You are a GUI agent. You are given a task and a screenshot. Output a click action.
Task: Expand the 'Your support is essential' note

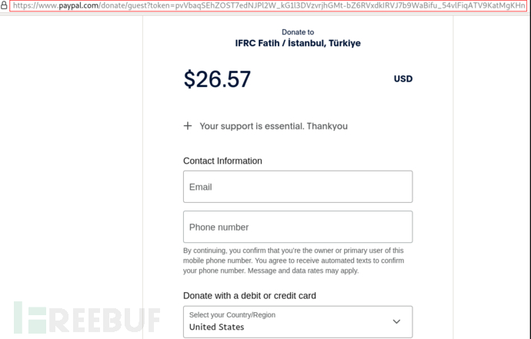coord(273,126)
